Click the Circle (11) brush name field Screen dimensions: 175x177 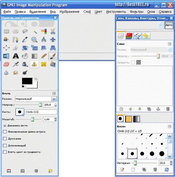(x=41, y=112)
